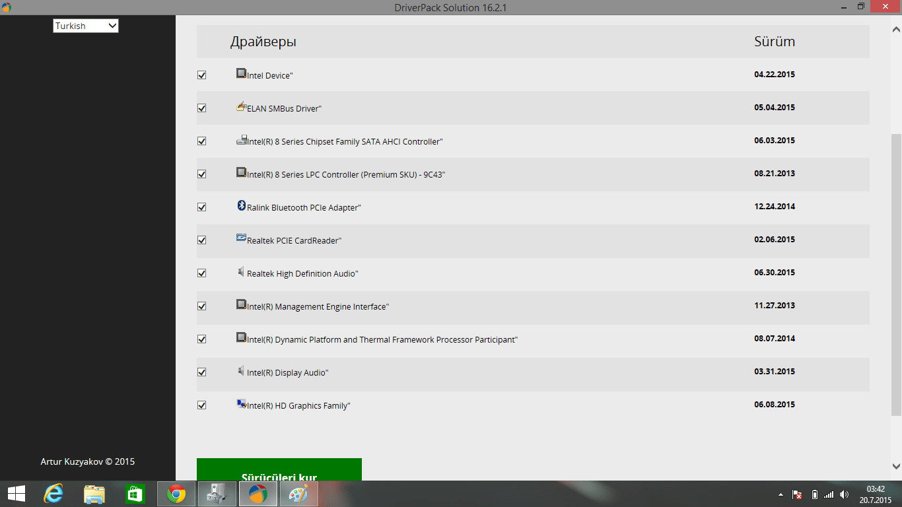Click the Intel Device chip icon
Viewport: 902px width, 507px height.
coord(241,73)
